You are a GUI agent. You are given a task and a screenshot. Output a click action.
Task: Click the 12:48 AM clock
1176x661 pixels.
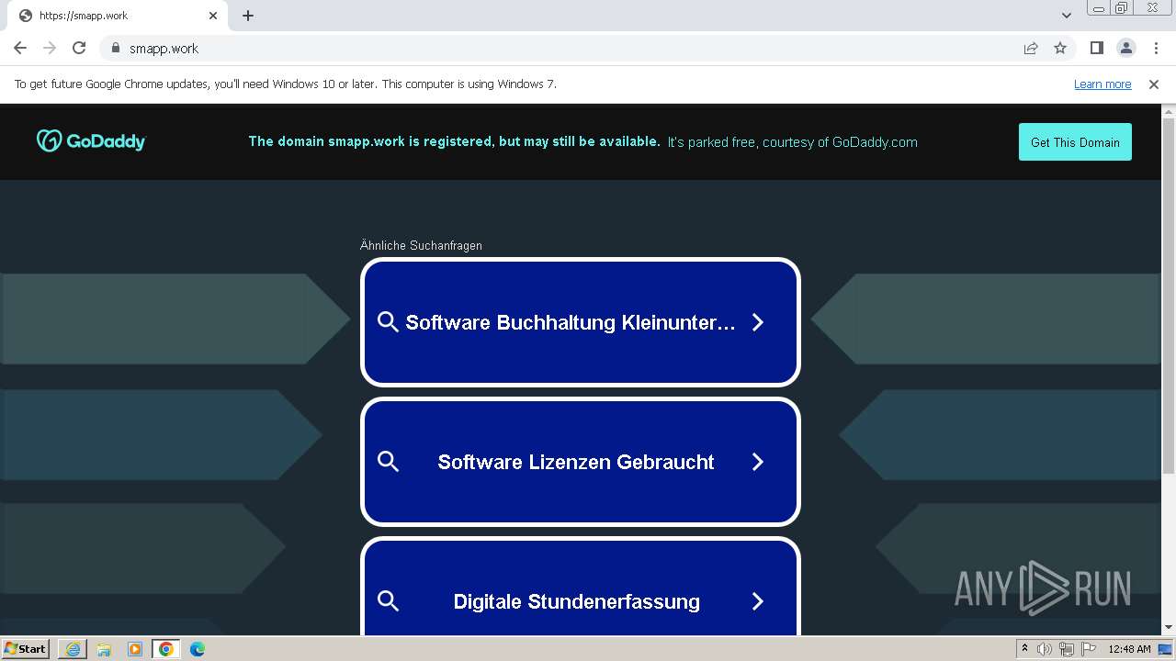[1129, 649]
